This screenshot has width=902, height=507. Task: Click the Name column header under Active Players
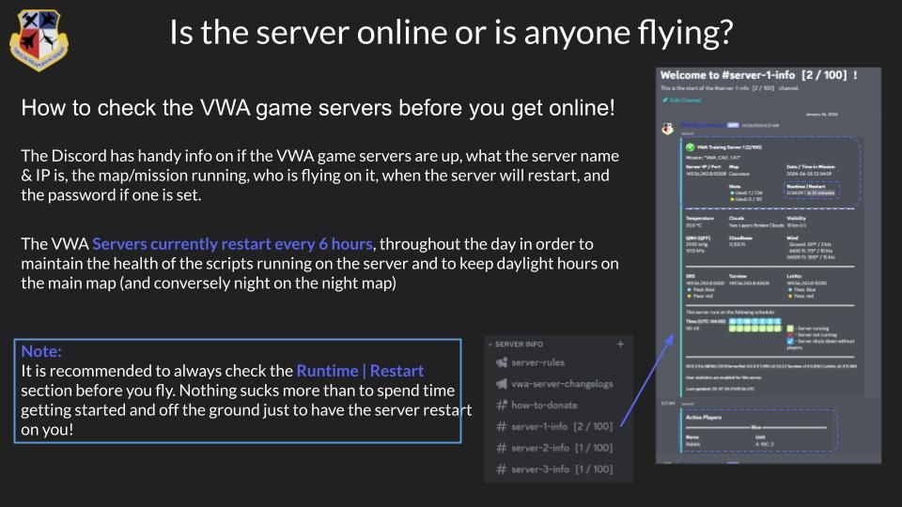(x=692, y=437)
